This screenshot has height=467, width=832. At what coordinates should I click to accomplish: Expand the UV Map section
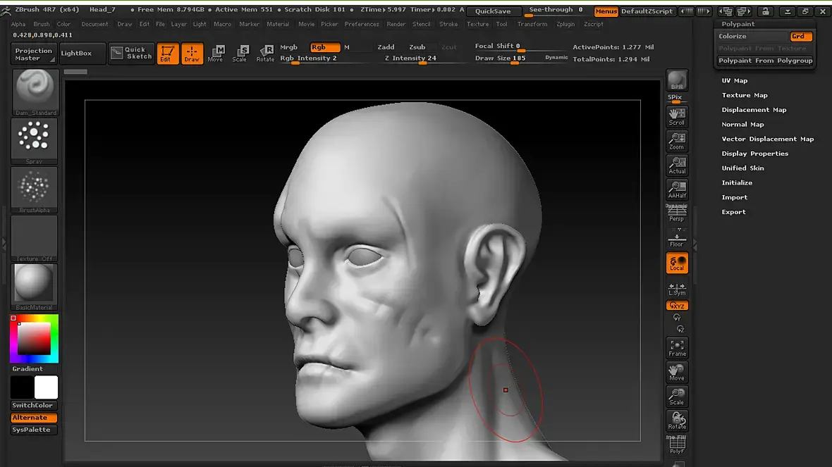point(735,80)
